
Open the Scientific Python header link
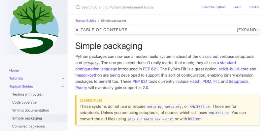214,7
